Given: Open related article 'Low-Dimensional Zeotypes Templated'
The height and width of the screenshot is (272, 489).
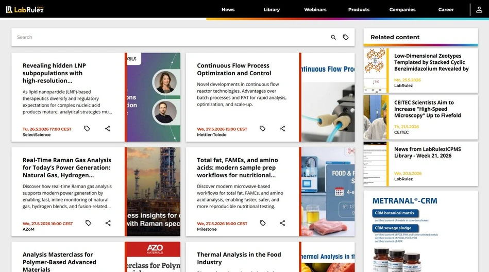Looking at the screenshot, I should [431, 62].
